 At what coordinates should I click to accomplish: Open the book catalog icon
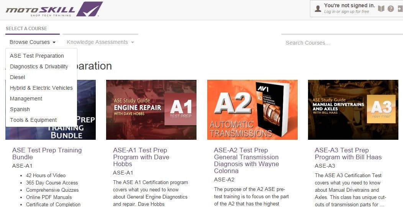tap(381, 9)
